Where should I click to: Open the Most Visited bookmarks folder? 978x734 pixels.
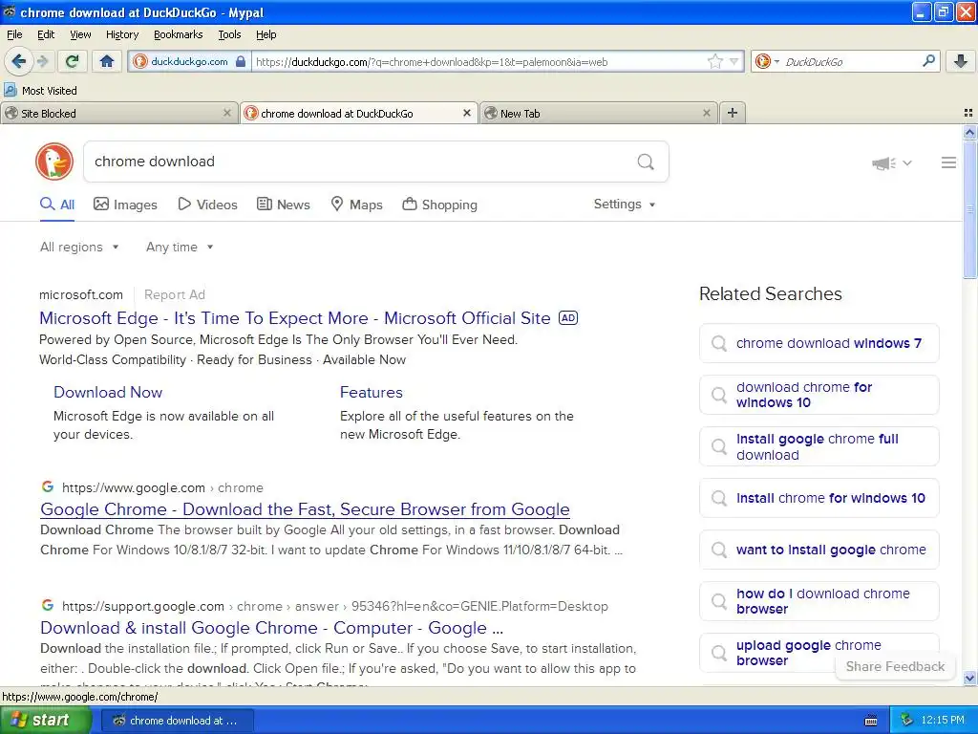(40, 91)
